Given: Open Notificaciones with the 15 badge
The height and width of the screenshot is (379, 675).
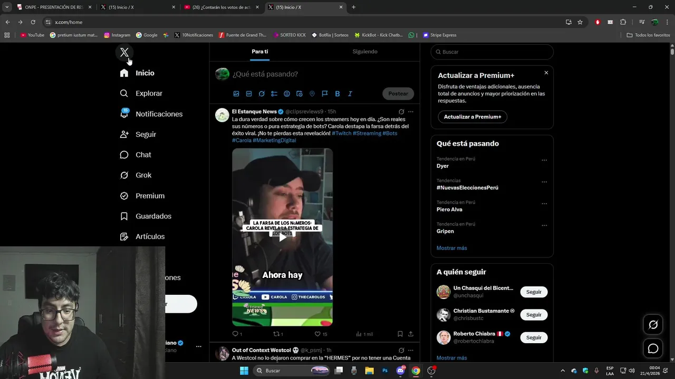Looking at the screenshot, I should point(151,114).
